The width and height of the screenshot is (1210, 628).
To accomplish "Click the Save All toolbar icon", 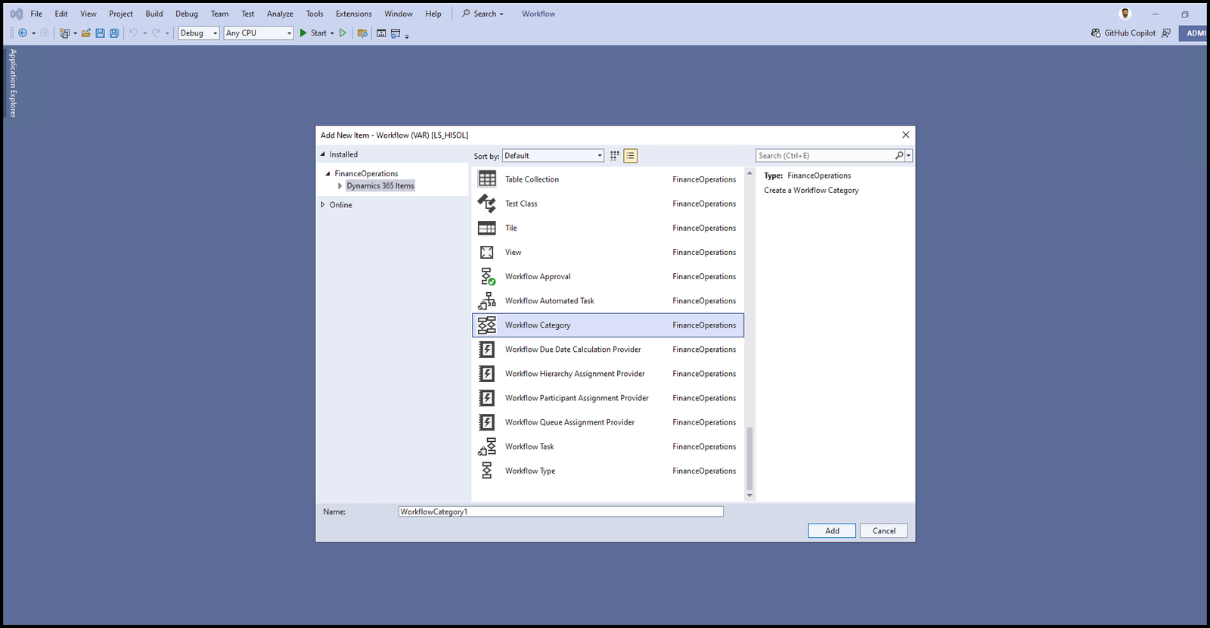I will tap(114, 33).
